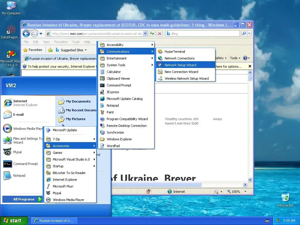Image resolution: width=300 pixels, height=225 pixels.
Task: Open Remote Desktop Connection
Action: point(126,126)
